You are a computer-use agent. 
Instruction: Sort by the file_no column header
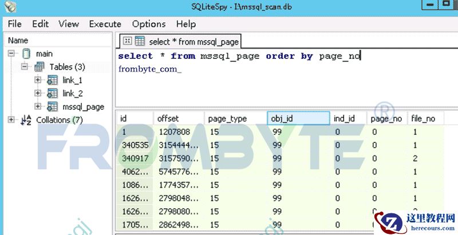click(x=426, y=118)
